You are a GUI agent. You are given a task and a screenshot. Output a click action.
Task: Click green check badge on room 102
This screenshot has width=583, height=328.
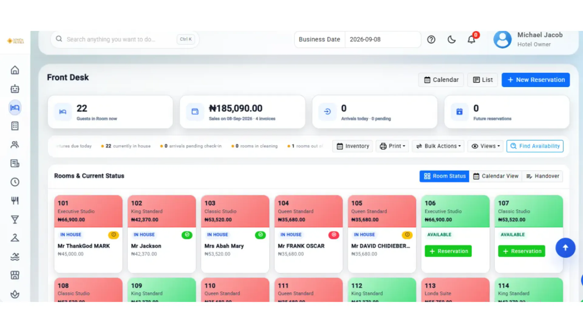187,235
